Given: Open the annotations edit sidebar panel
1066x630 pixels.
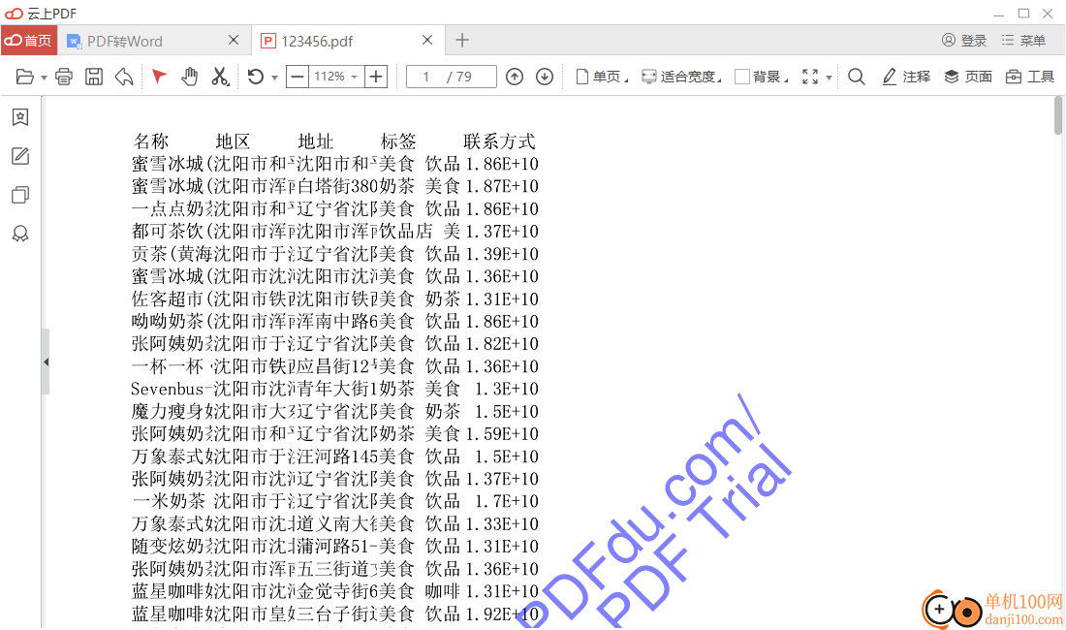Looking at the screenshot, I should click(20, 156).
